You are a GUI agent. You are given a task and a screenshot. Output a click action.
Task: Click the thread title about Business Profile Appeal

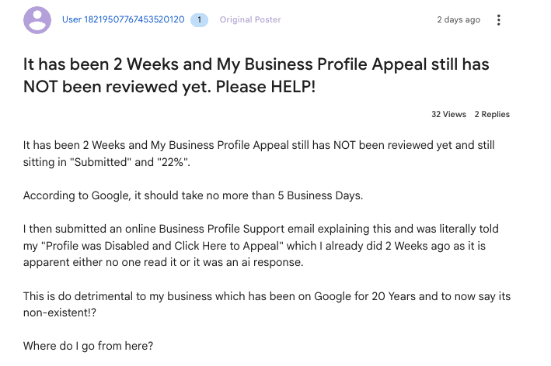(x=256, y=75)
